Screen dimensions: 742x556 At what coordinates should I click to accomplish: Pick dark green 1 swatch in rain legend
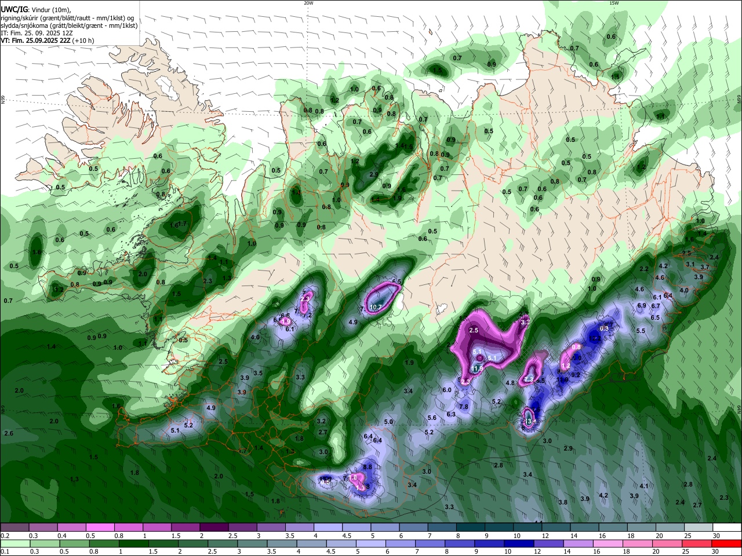[133, 544]
